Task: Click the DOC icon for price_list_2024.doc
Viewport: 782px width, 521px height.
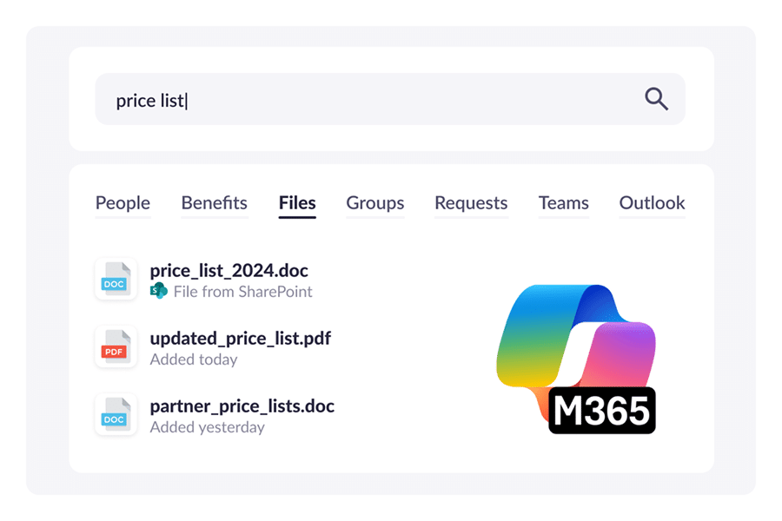Action: [116, 280]
